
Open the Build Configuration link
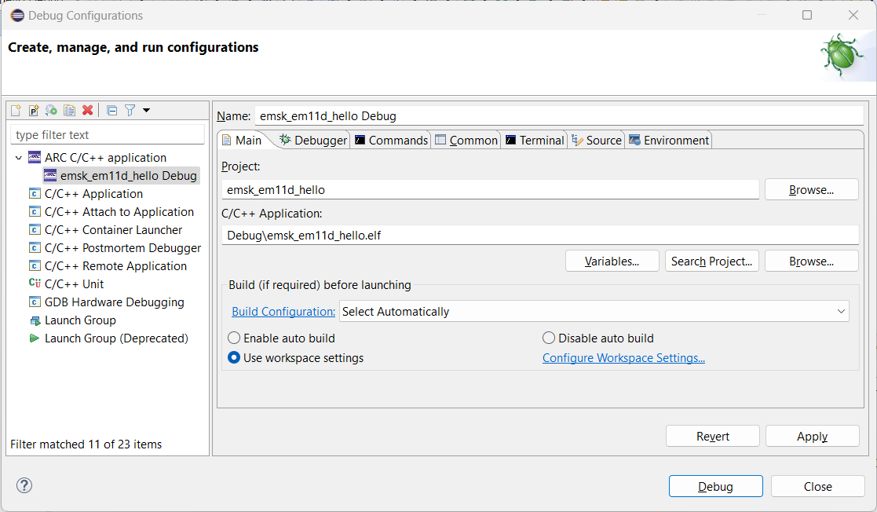pyautogui.click(x=283, y=312)
